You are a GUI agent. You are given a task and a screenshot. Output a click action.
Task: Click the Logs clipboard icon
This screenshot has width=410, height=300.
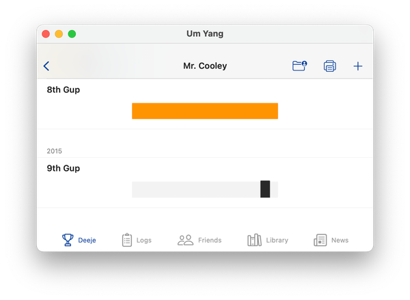(127, 240)
